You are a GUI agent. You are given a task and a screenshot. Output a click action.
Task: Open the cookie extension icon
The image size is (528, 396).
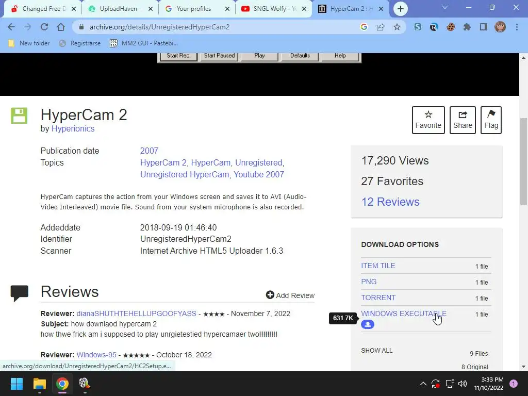pyautogui.click(x=451, y=27)
